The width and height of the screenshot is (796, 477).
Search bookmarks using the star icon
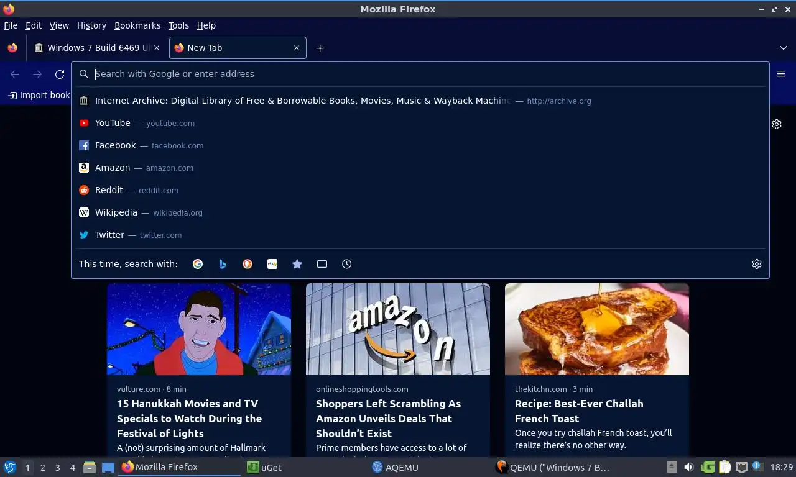point(297,264)
